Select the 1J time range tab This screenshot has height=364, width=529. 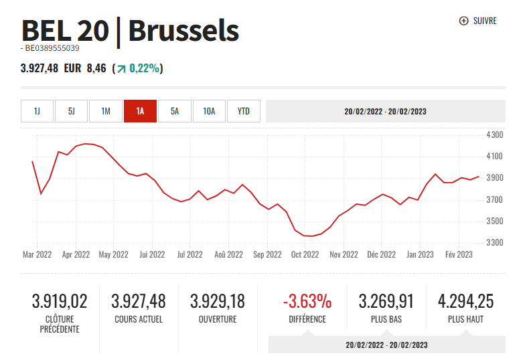[37, 111]
